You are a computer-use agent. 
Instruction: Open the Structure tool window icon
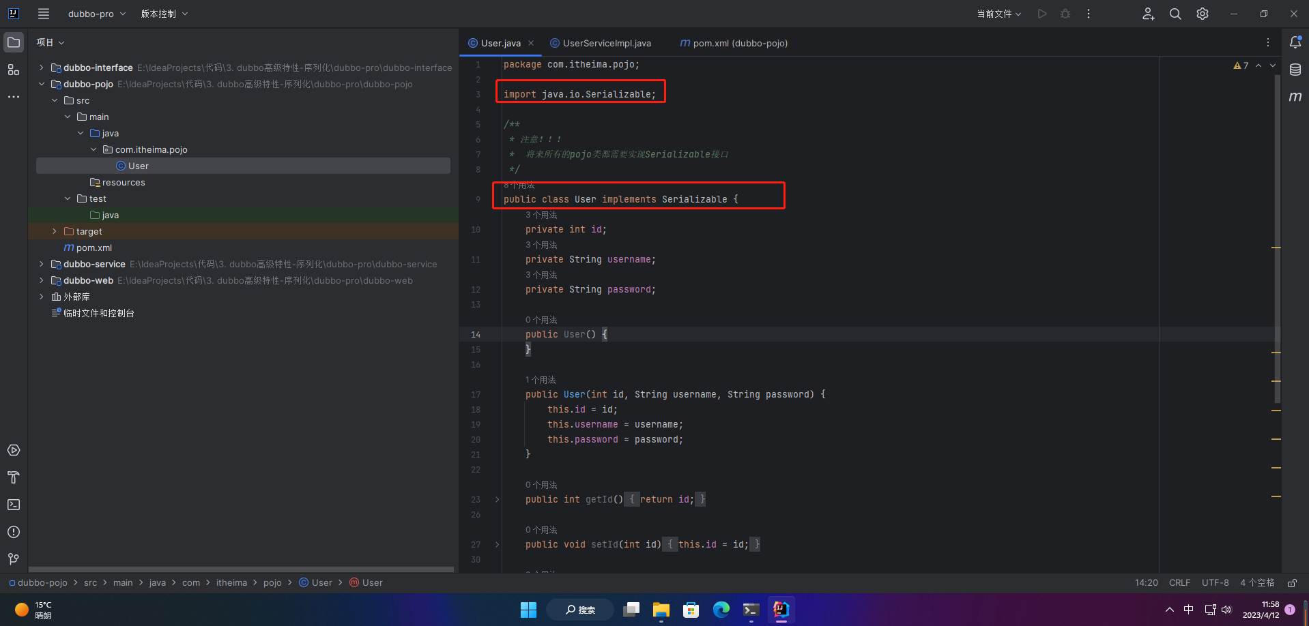click(14, 70)
